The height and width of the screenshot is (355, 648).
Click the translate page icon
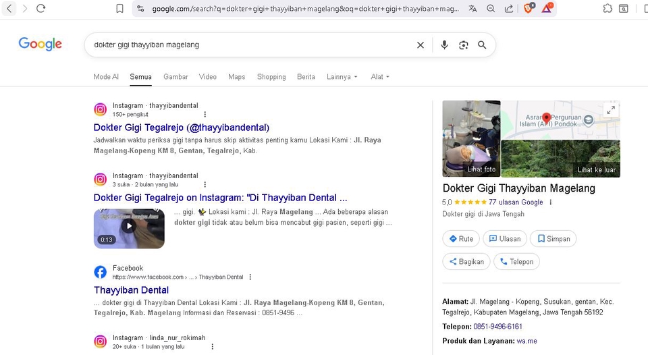473,9
